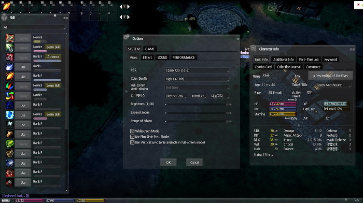The height and width of the screenshot is (203, 363).
Task: Click the MENU button at bottom-left
Action: pos(6,200)
